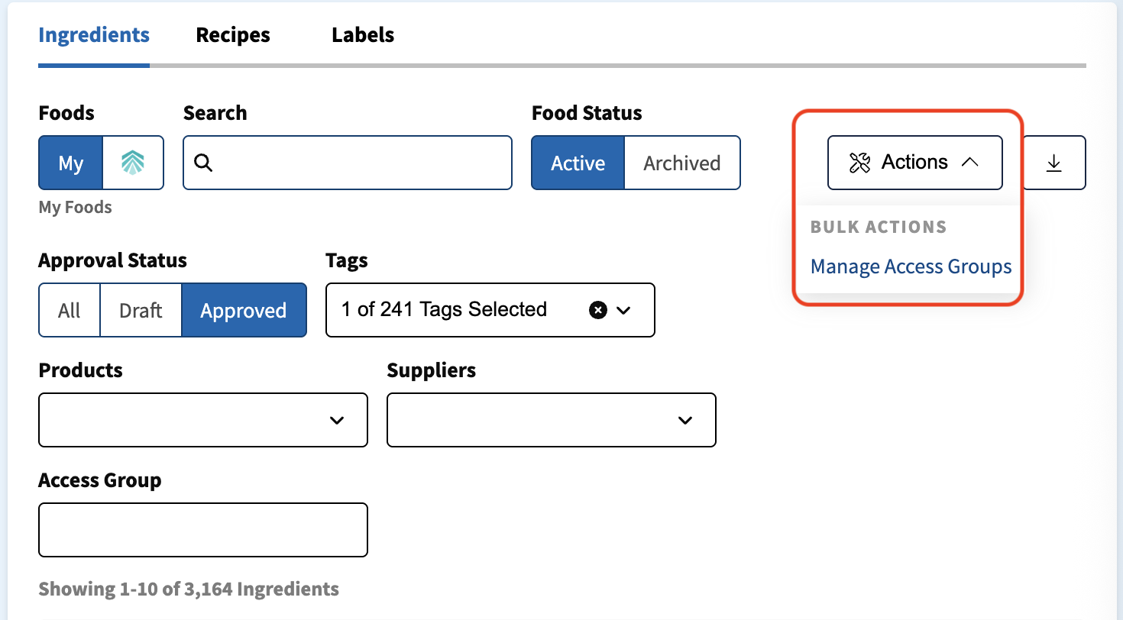1123x620 pixels.
Task: Show All approval statuses
Action: 70,310
